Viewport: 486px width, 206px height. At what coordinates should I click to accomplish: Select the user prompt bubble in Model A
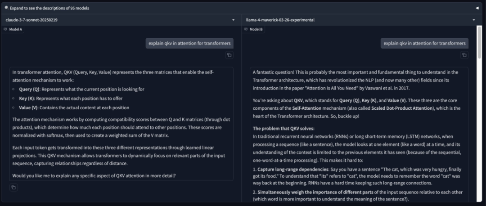[189, 43]
